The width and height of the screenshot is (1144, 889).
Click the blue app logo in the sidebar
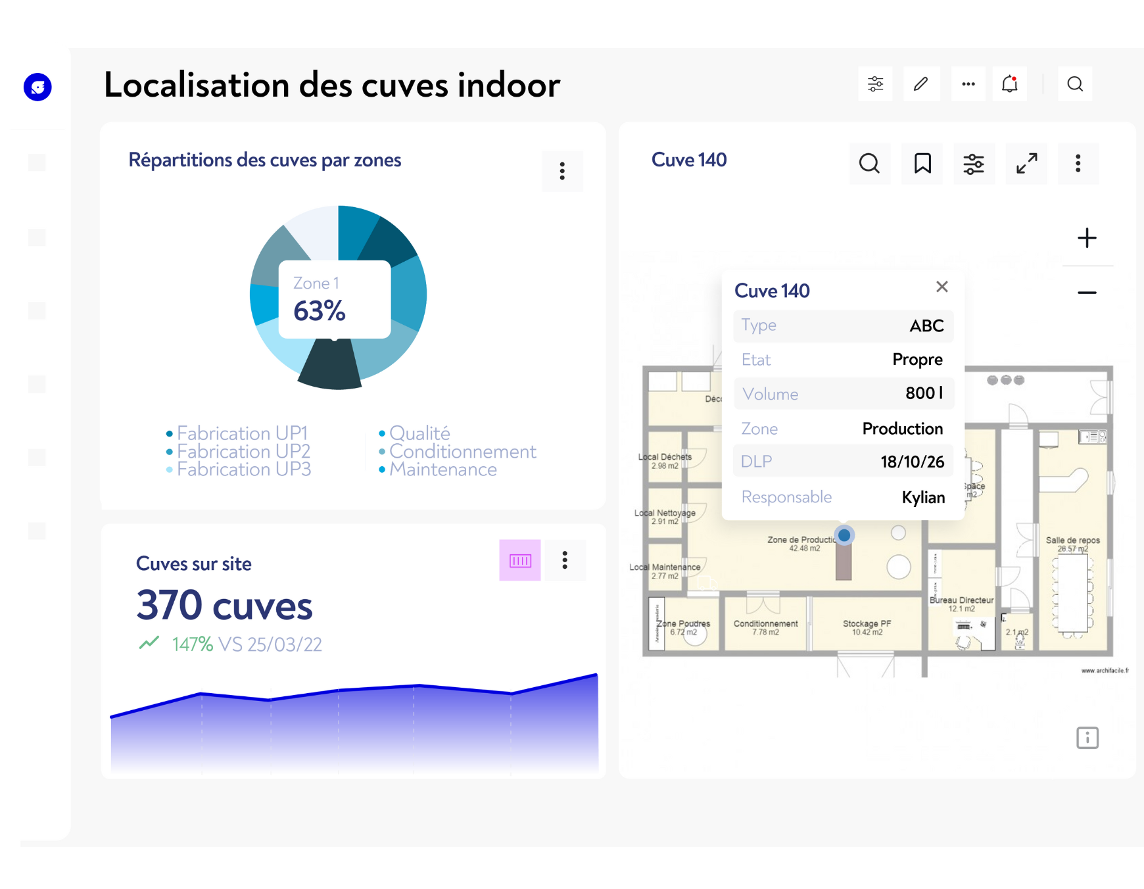coord(37,87)
